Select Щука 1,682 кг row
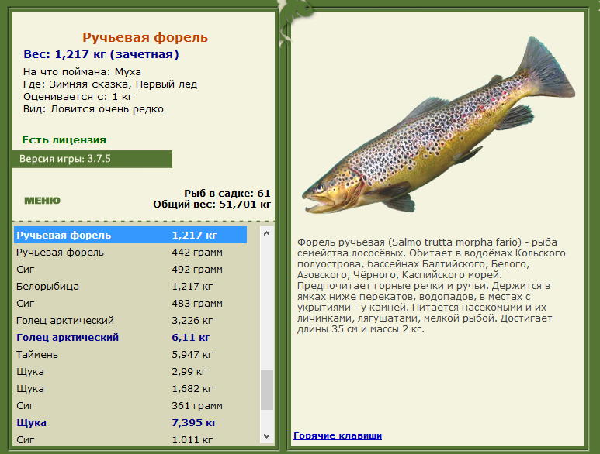The image size is (600, 454). click(130, 389)
